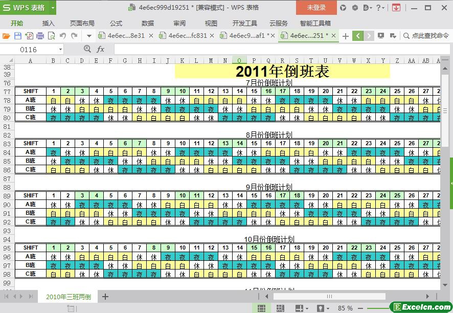Open the 插入 ribbon tab
Viewport: 453px width, 313px height.
48,24
